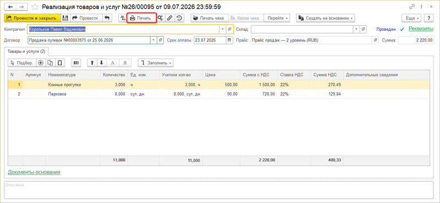The image size is (440, 203).
Task: Click Провести и закрыть
Action: pos(32,18)
